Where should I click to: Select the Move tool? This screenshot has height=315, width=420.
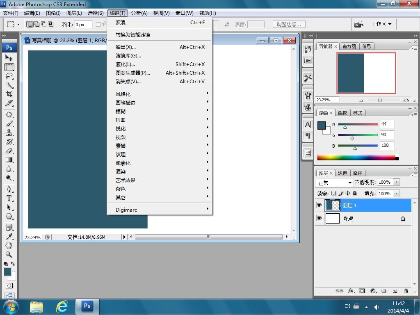(9, 58)
